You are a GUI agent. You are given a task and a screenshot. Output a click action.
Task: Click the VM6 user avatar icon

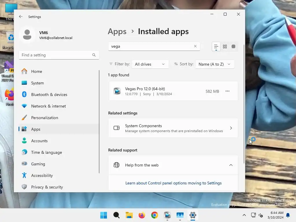coord(27,35)
